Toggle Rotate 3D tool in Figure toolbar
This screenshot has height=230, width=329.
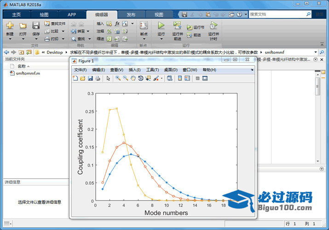click(141, 78)
